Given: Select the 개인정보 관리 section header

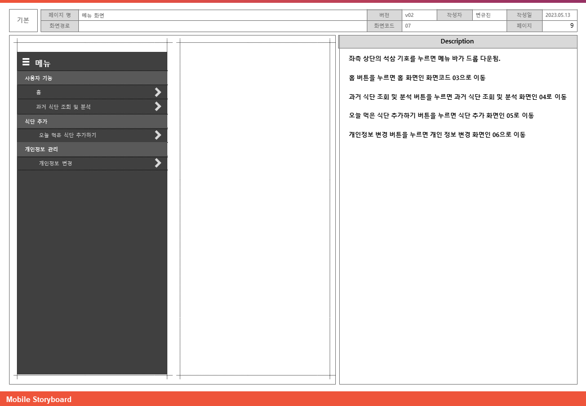Looking at the screenshot, I should pos(92,149).
